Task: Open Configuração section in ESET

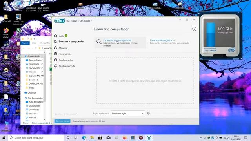Action: pyautogui.click(x=65, y=60)
